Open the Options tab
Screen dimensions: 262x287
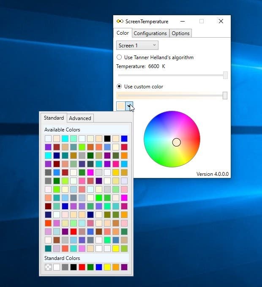[180, 33]
